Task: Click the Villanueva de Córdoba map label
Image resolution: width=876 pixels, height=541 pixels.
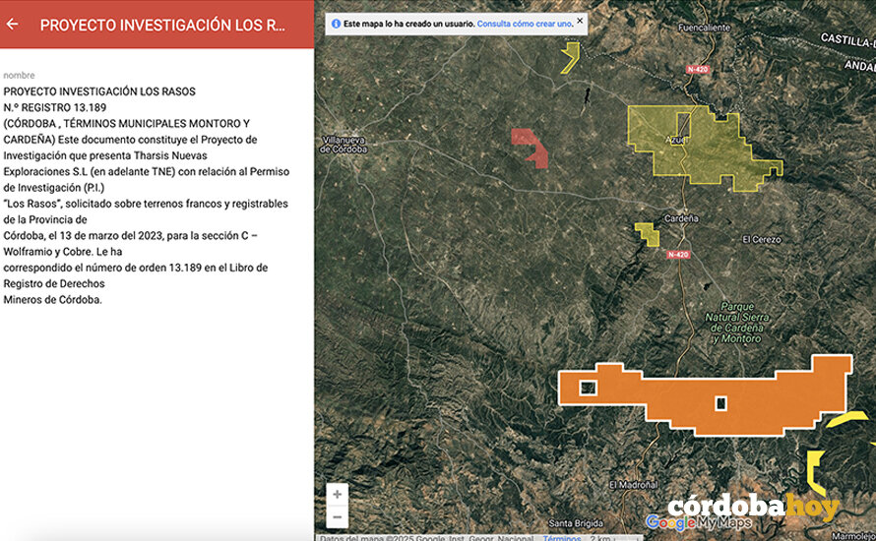Action: (x=344, y=145)
